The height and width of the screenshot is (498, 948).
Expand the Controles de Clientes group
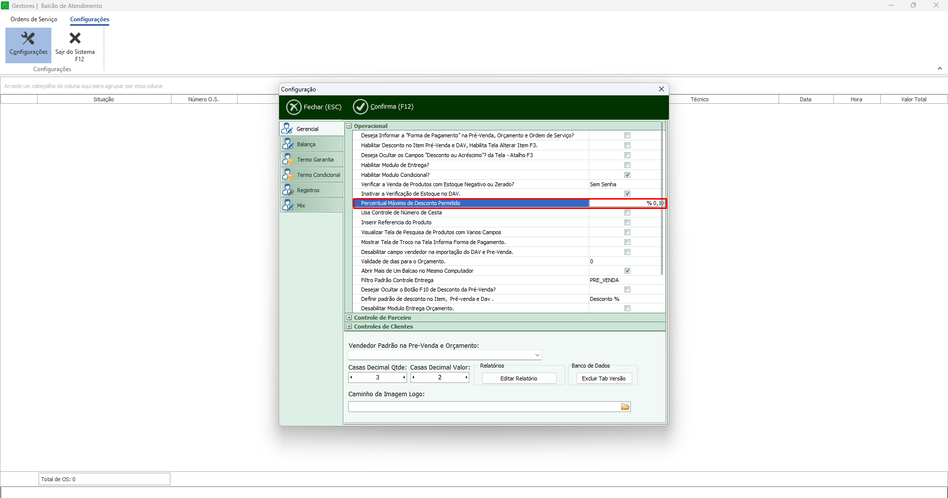tap(349, 327)
